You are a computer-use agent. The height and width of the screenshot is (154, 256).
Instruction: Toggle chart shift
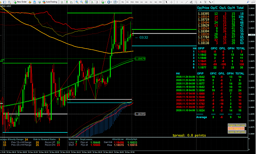point(97,2)
